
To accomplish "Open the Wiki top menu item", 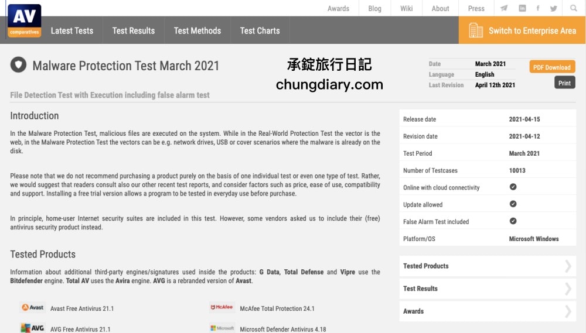I will click(x=406, y=8).
